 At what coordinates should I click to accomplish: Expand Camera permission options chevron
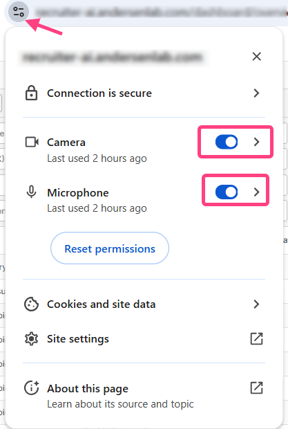click(x=256, y=142)
